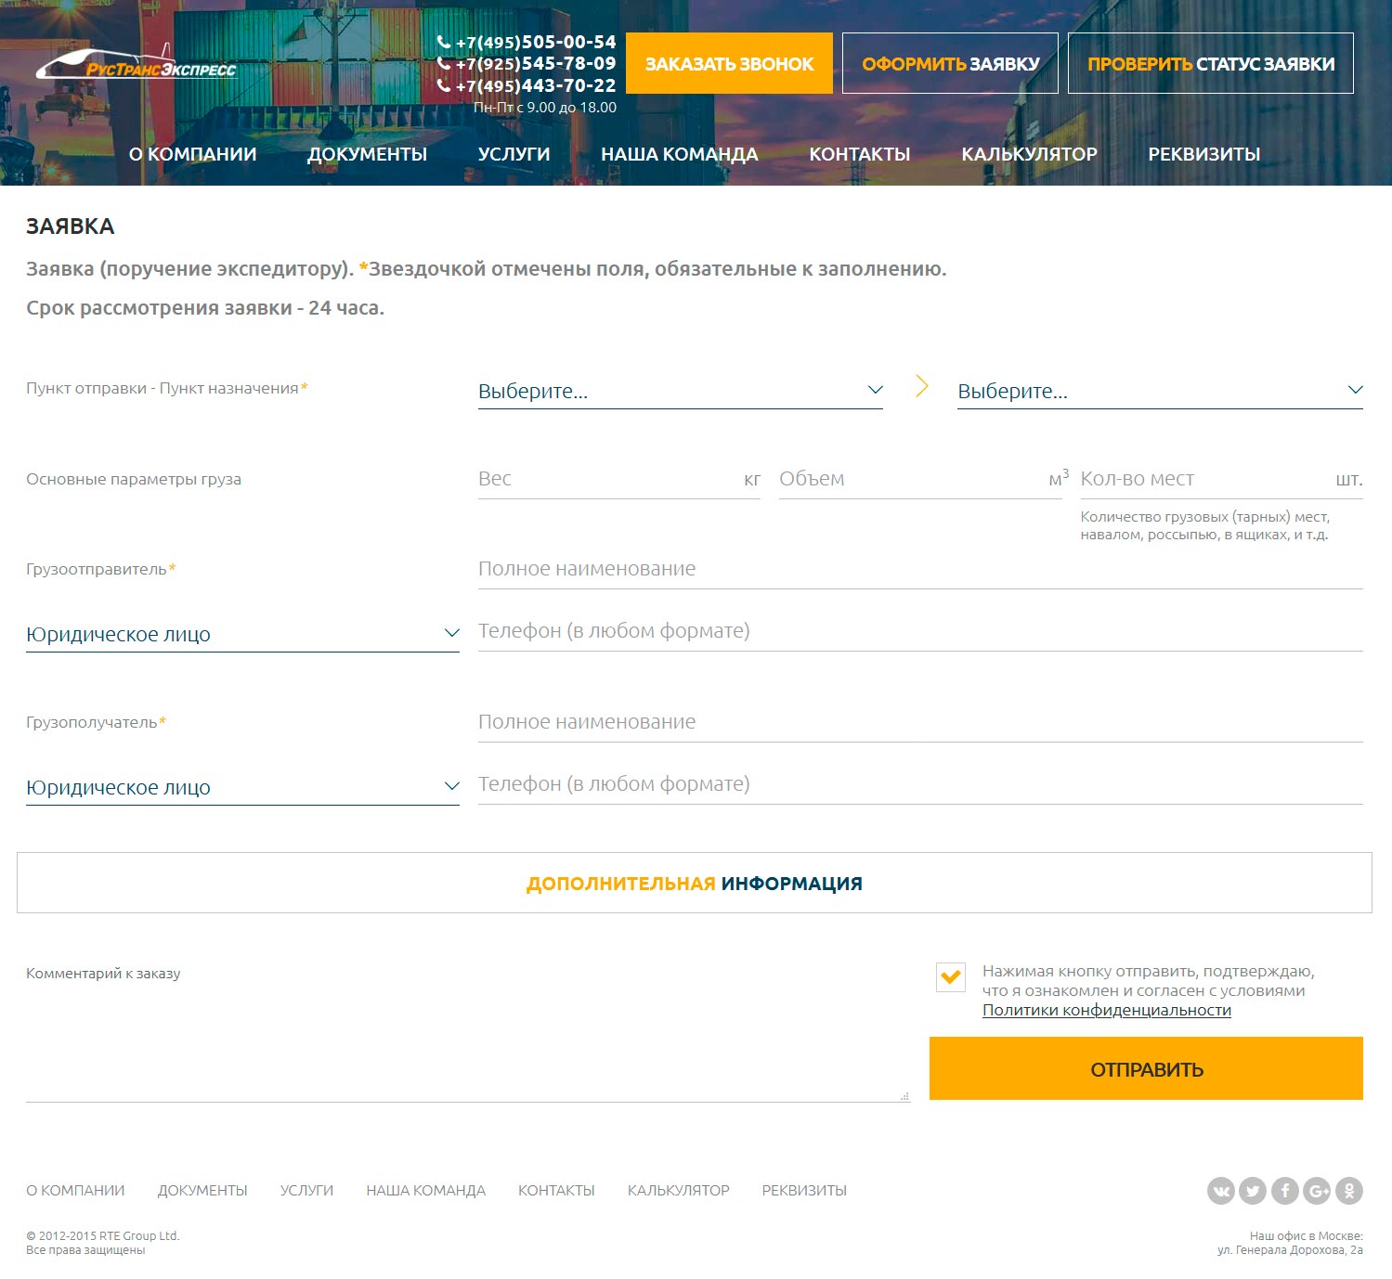The width and height of the screenshot is (1392, 1279).
Task: Open "Услуги" in the top menu
Action: point(514,154)
